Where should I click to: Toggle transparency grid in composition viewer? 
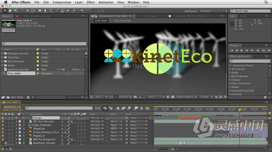(x=173, y=97)
